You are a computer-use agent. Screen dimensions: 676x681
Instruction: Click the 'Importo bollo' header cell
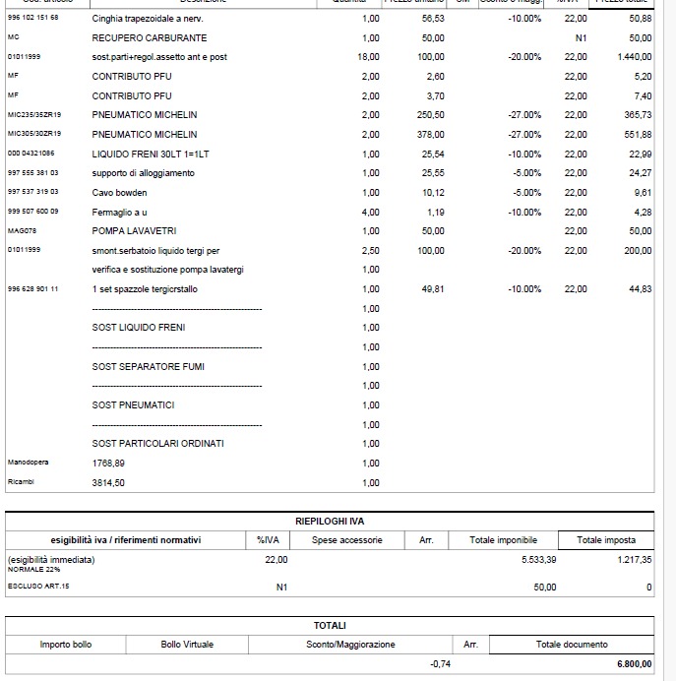[66, 645]
